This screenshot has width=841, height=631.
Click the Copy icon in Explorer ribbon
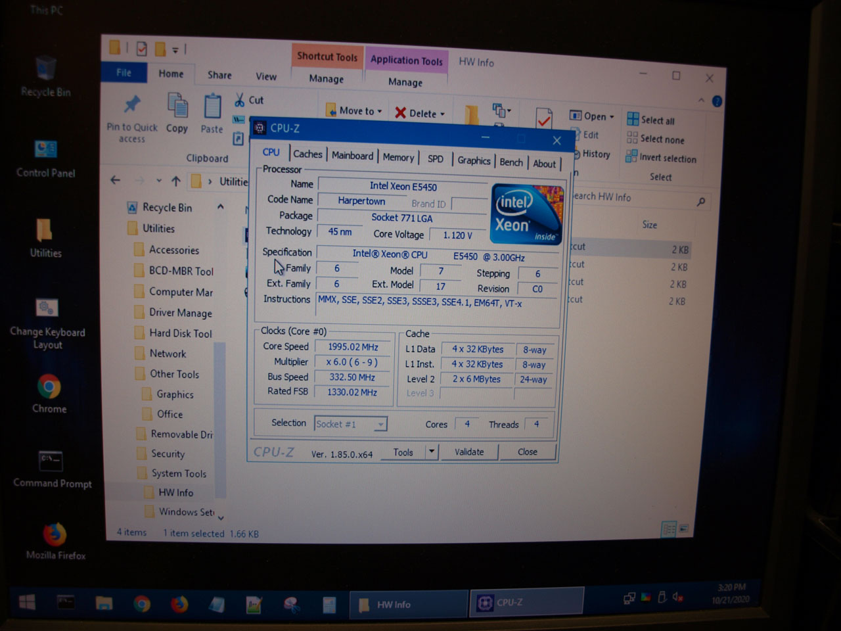(177, 112)
